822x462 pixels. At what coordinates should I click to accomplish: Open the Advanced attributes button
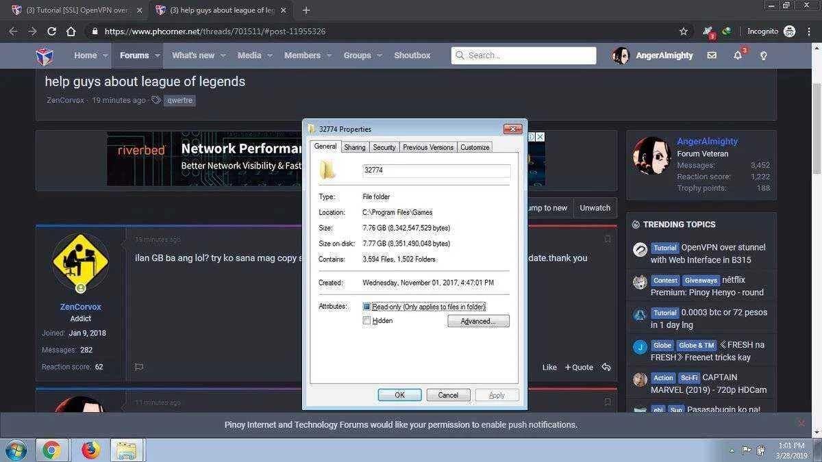click(x=478, y=321)
